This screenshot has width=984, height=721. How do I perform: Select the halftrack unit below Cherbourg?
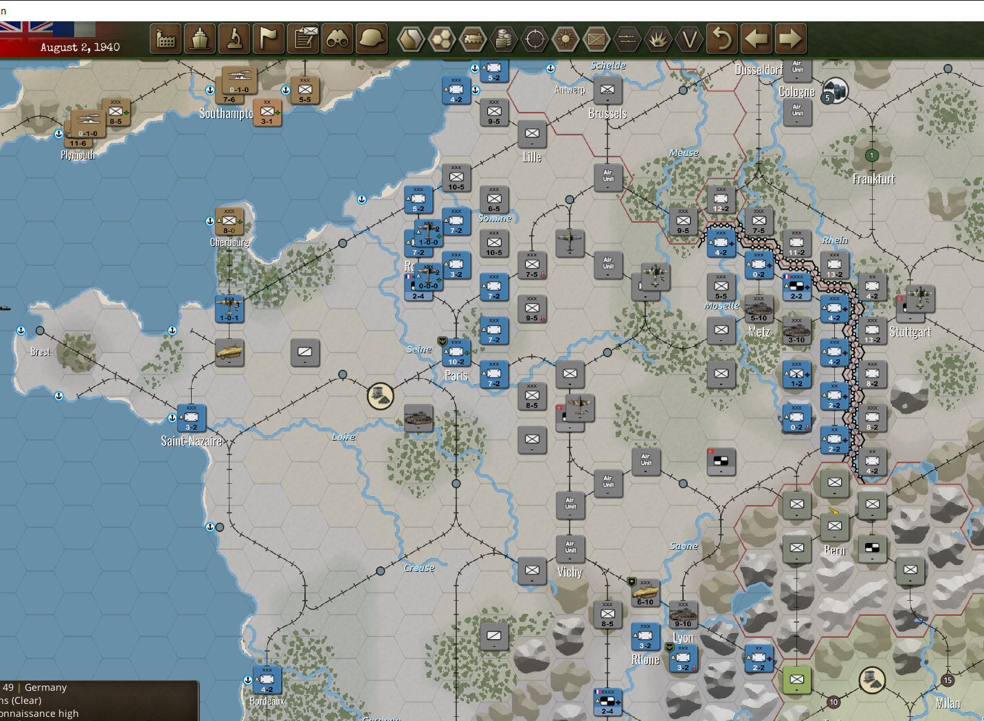coord(230,353)
